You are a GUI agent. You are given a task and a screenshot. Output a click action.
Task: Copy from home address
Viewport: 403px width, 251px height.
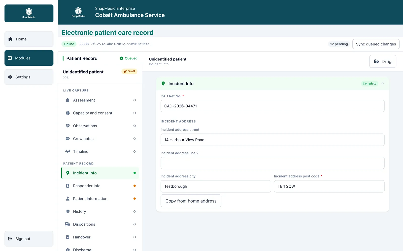pos(191,201)
